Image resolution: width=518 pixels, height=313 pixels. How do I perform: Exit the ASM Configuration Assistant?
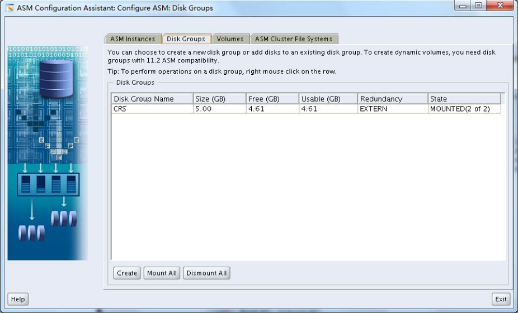coord(501,299)
